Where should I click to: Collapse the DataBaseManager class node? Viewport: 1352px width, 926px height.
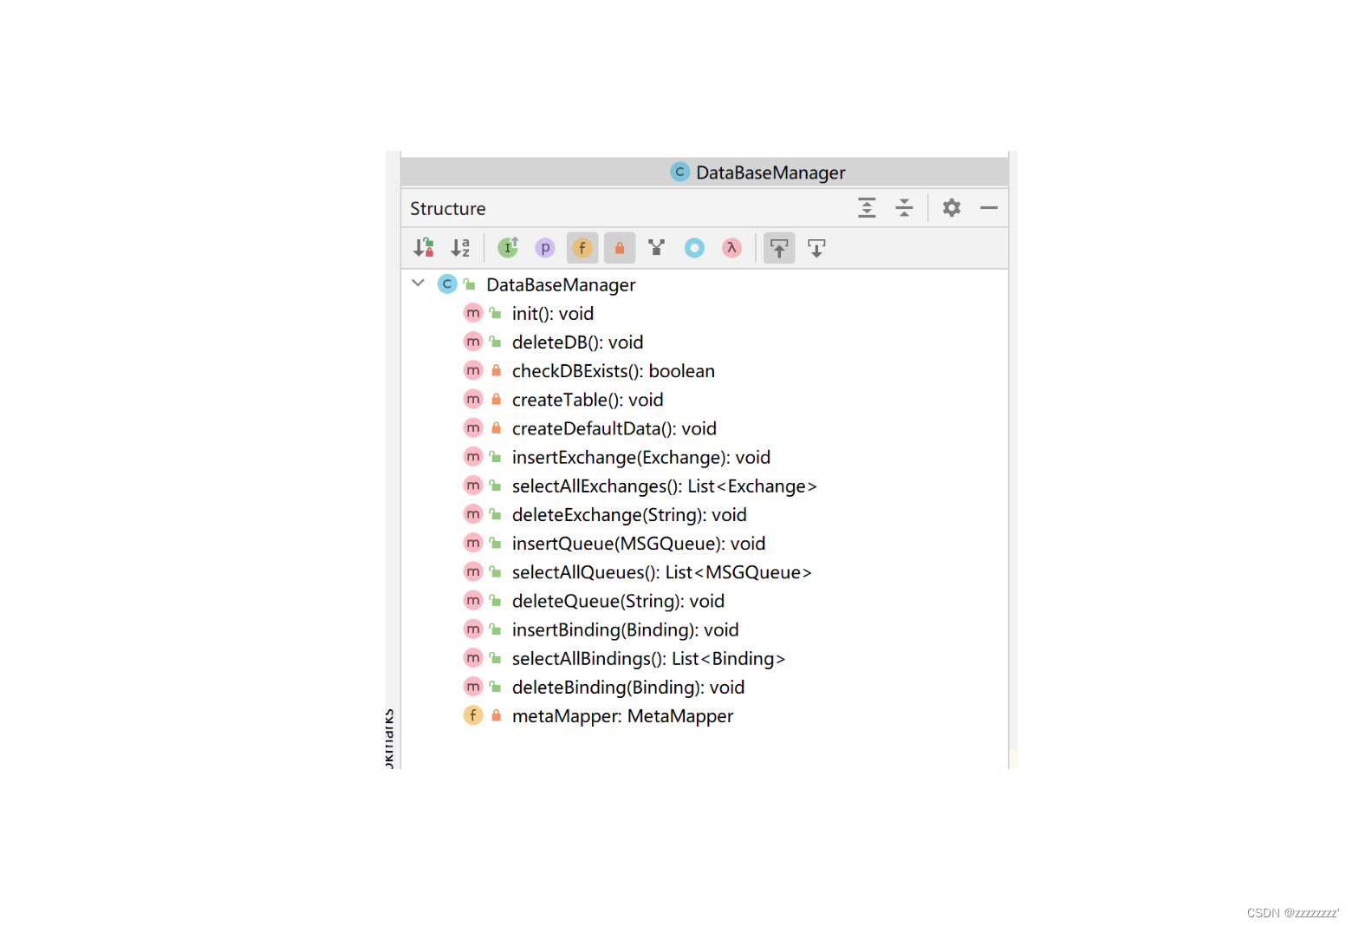click(x=418, y=284)
